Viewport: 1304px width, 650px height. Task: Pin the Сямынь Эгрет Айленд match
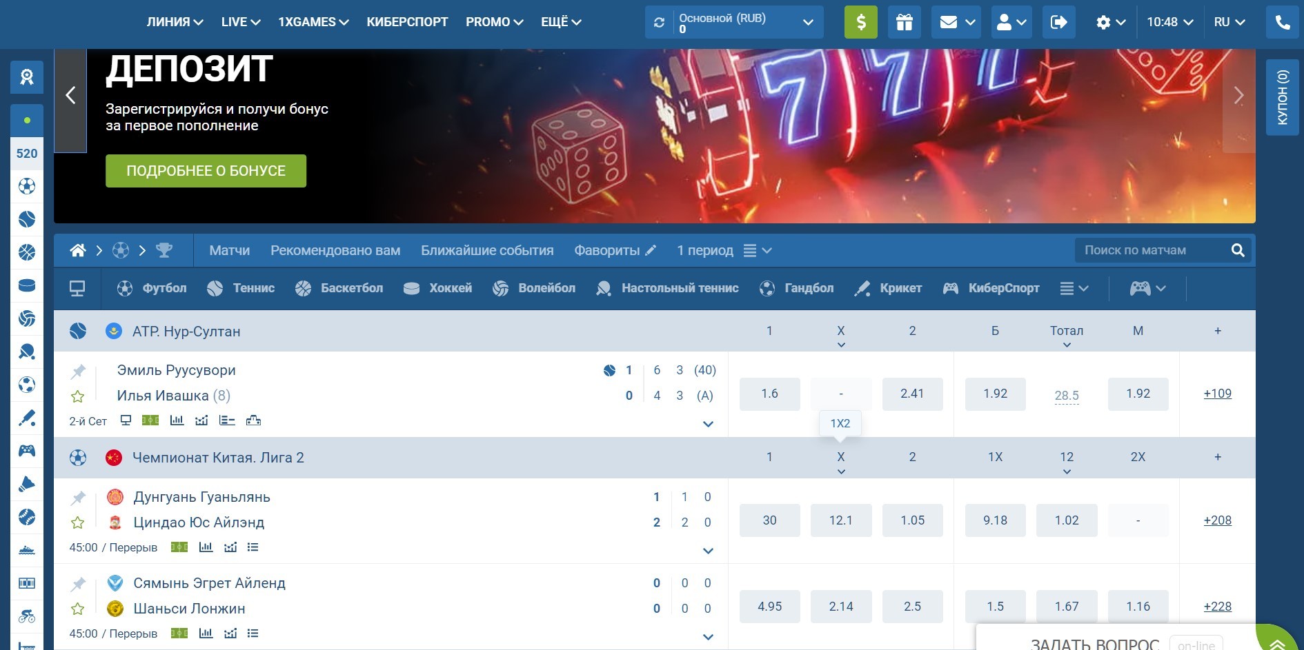point(78,585)
